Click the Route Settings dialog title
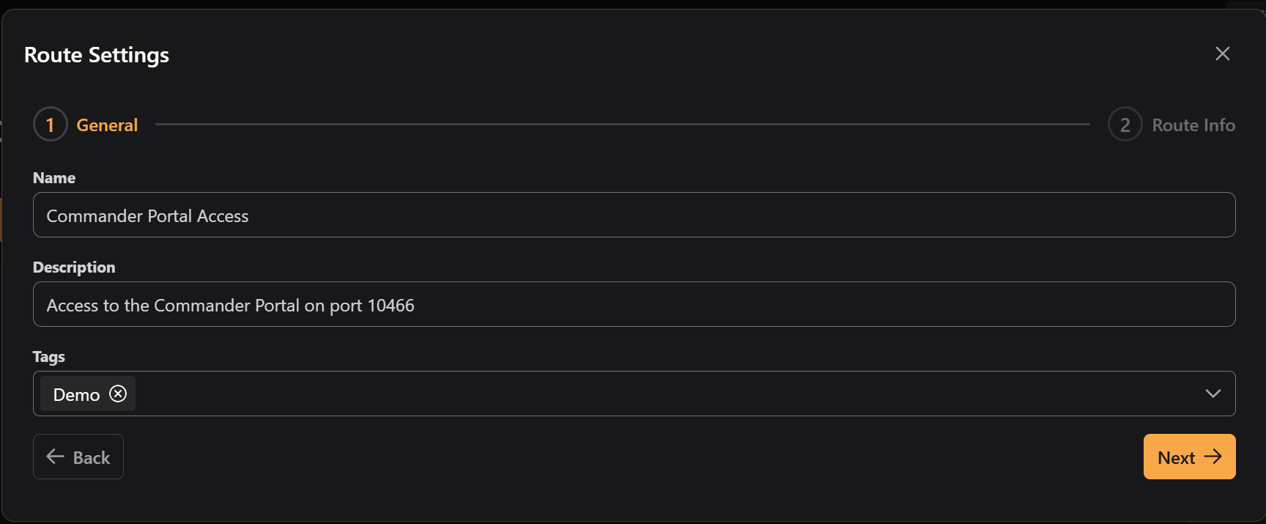Screen dimensions: 1266x524 pos(97,54)
